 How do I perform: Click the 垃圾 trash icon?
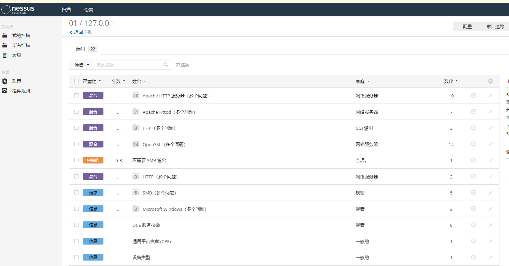5,55
